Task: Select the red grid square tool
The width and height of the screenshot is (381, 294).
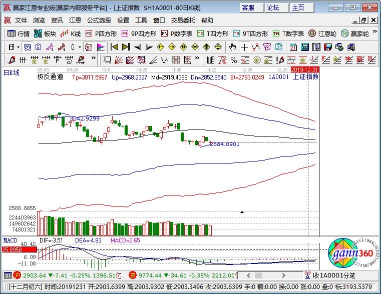Action: coord(176,60)
